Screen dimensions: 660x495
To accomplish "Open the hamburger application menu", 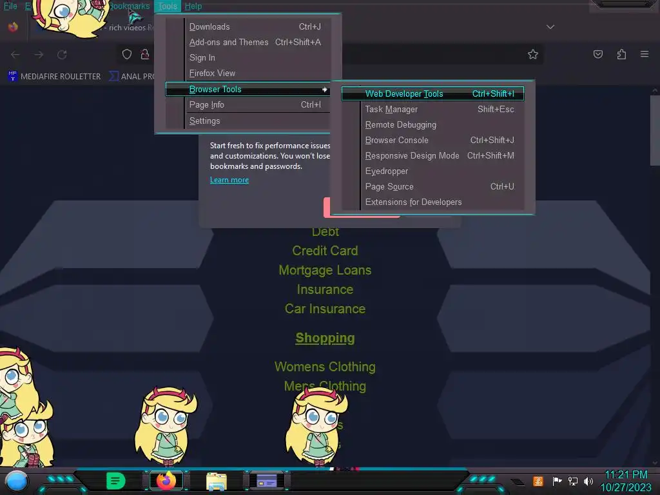I will (645, 54).
